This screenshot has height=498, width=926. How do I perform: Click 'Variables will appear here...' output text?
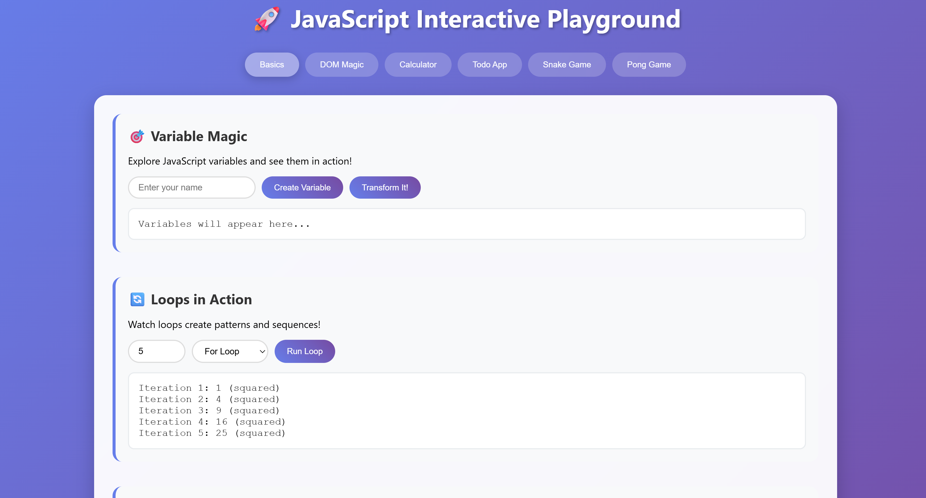pos(224,224)
